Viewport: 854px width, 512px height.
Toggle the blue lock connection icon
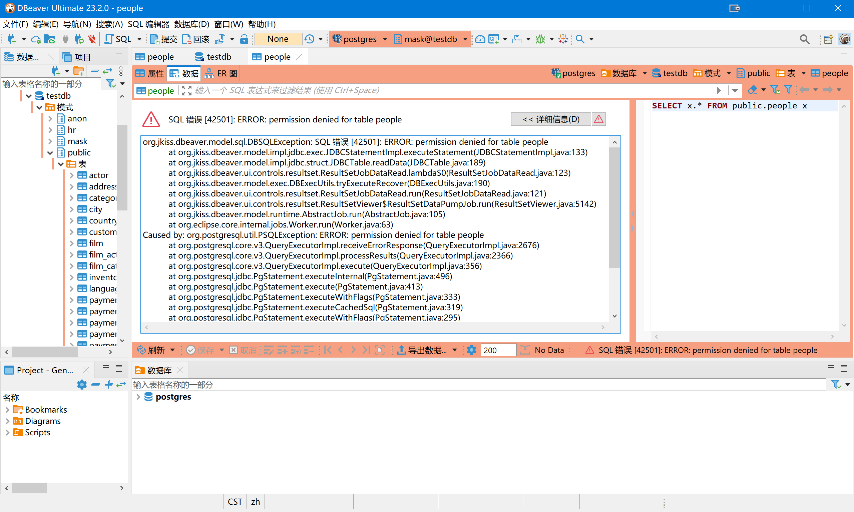point(244,39)
